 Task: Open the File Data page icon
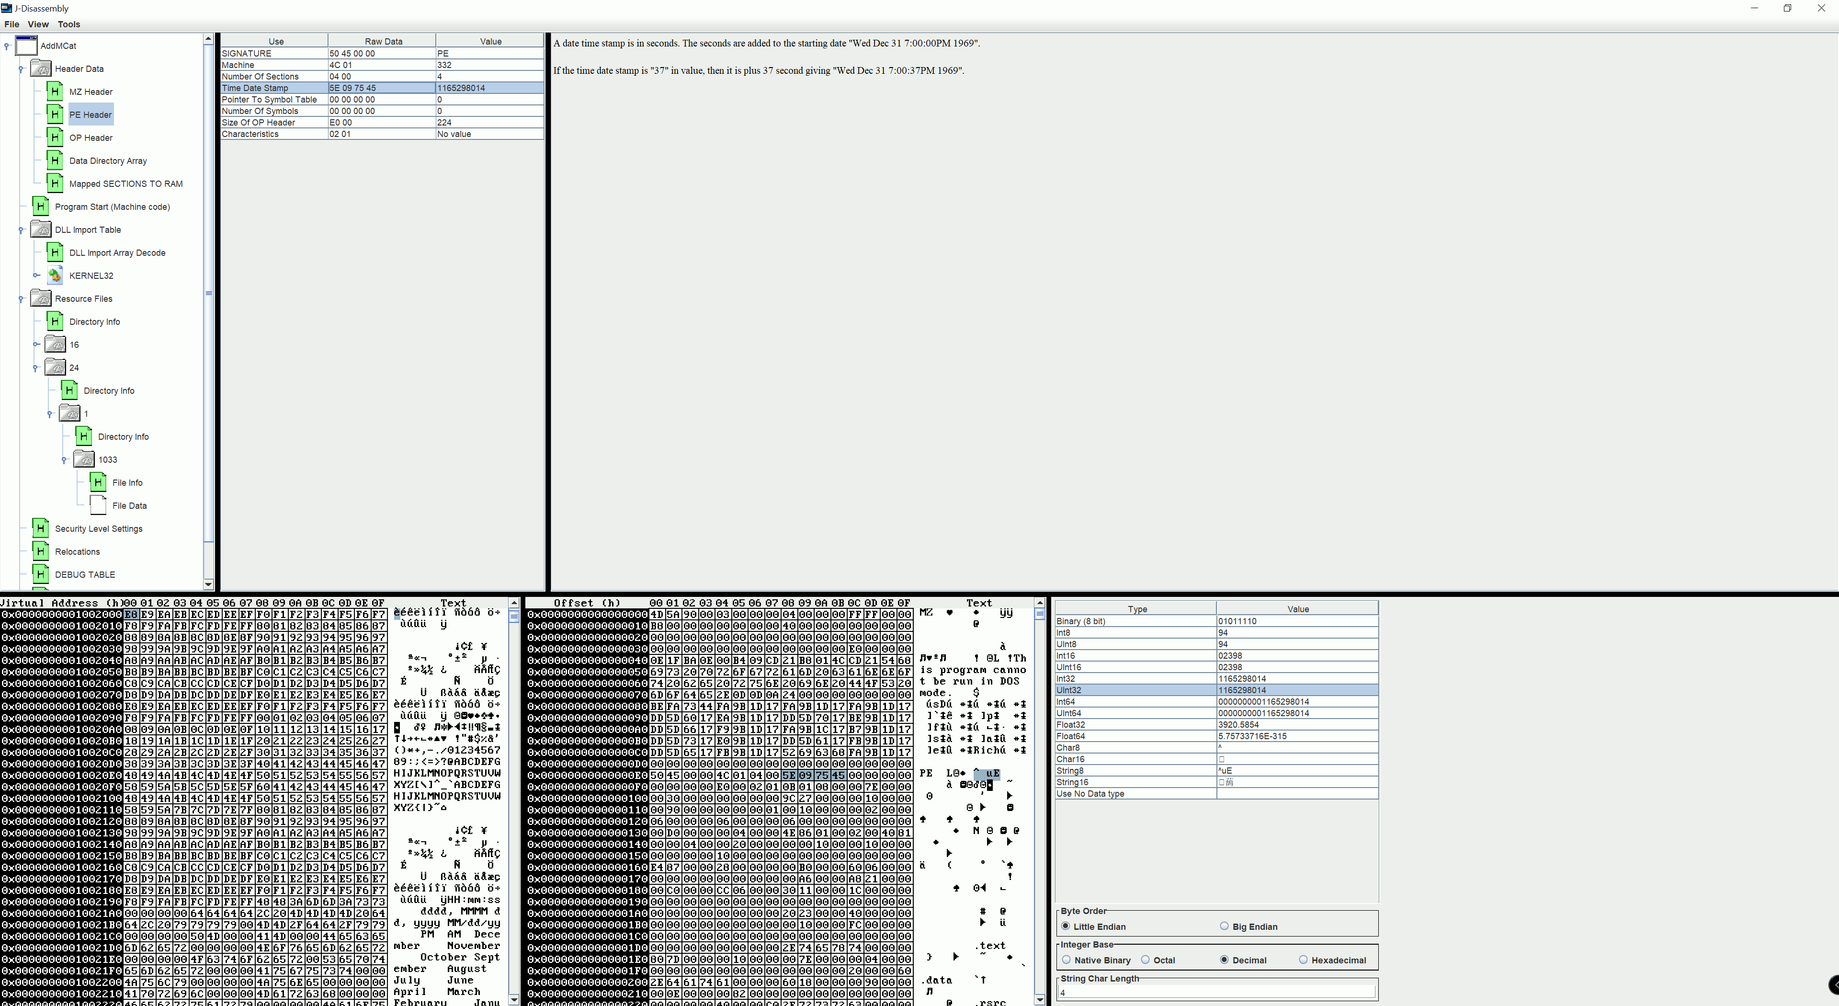pyautogui.click(x=99, y=505)
